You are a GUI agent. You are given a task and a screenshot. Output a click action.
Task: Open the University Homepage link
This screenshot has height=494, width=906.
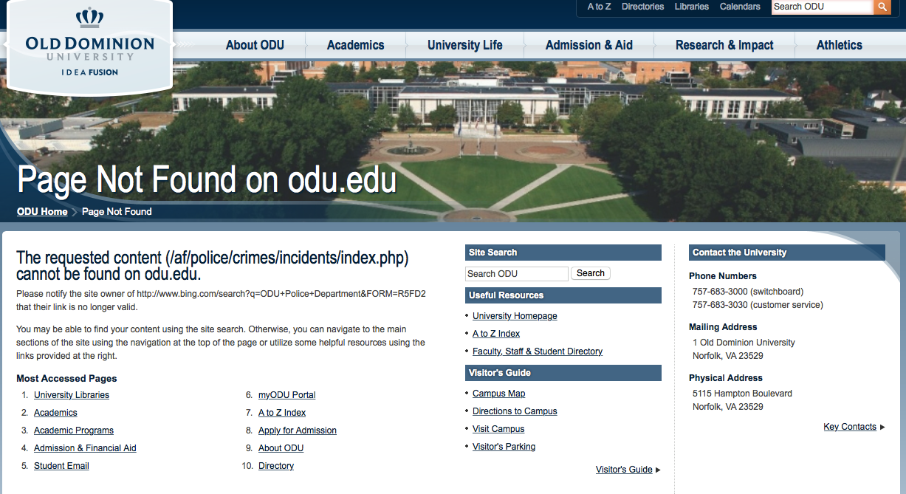click(515, 316)
